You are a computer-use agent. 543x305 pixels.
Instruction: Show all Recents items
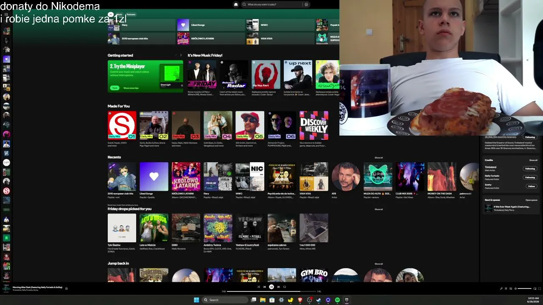378,158
